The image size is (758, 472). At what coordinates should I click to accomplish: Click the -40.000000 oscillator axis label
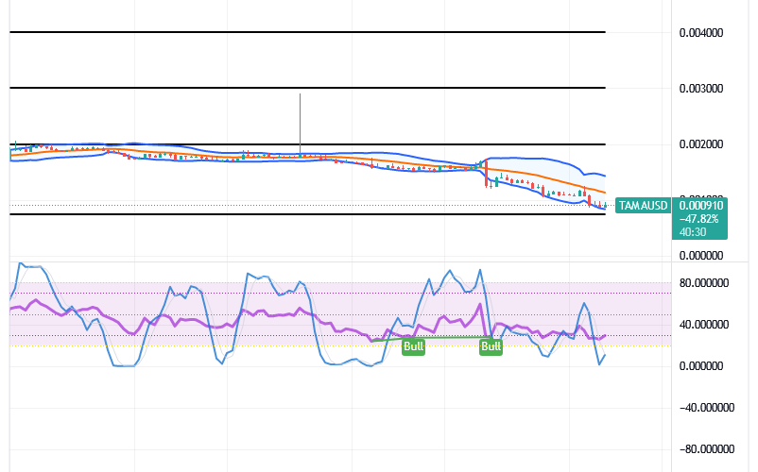(x=707, y=408)
